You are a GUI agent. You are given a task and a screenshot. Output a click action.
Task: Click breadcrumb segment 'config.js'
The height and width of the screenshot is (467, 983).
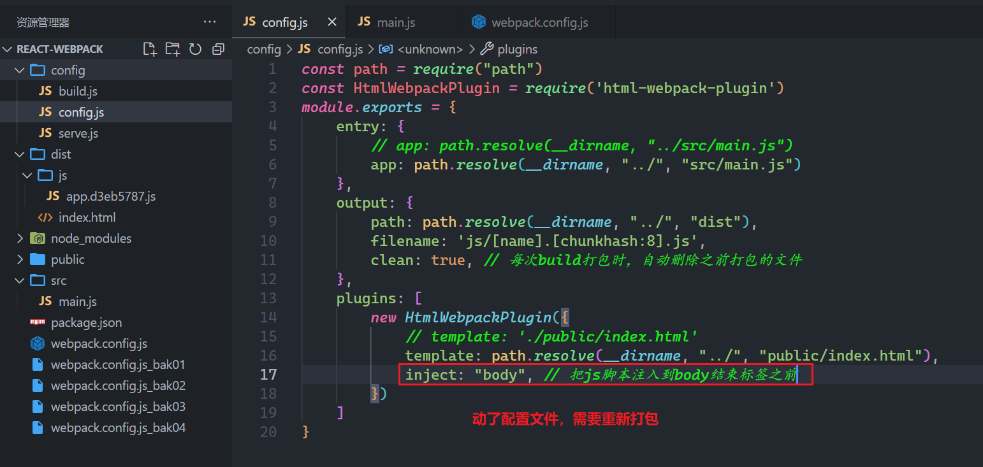pos(340,49)
